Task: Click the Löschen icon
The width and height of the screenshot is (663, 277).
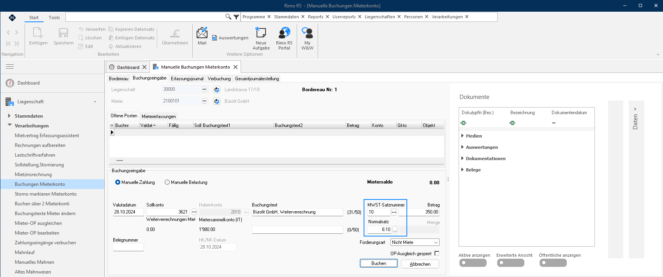Action: coord(81,38)
